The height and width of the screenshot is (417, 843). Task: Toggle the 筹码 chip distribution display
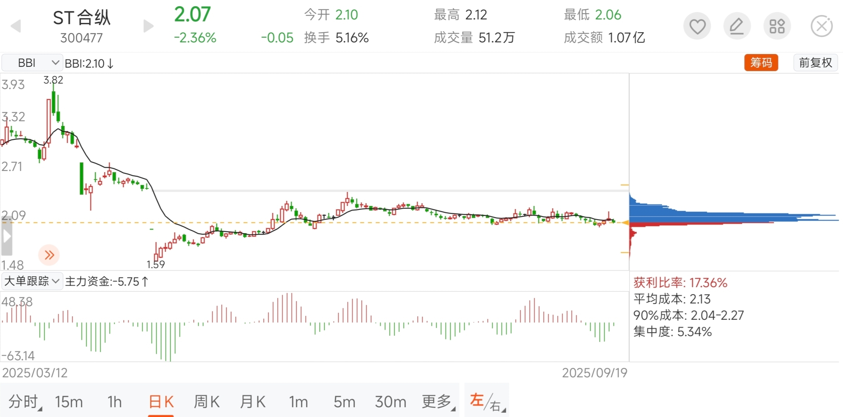tap(761, 63)
